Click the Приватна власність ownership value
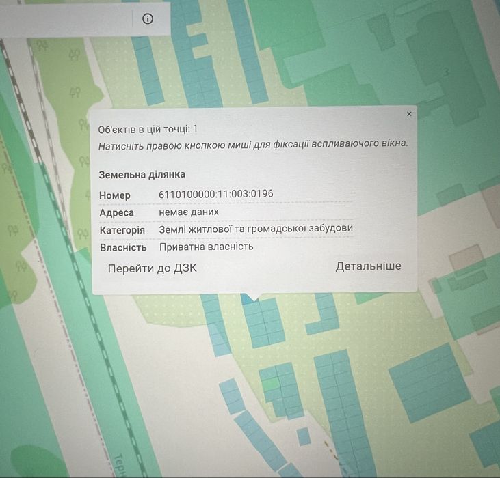The image size is (500, 478). tap(207, 247)
